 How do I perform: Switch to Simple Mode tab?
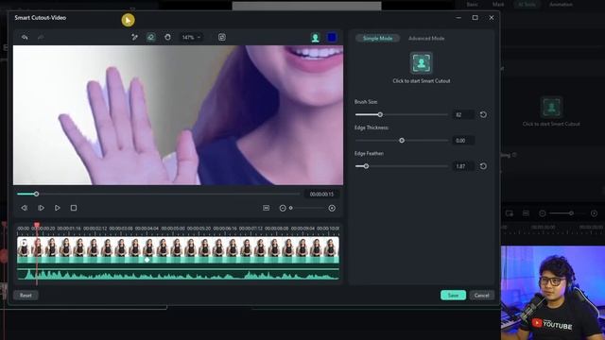[377, 38]
